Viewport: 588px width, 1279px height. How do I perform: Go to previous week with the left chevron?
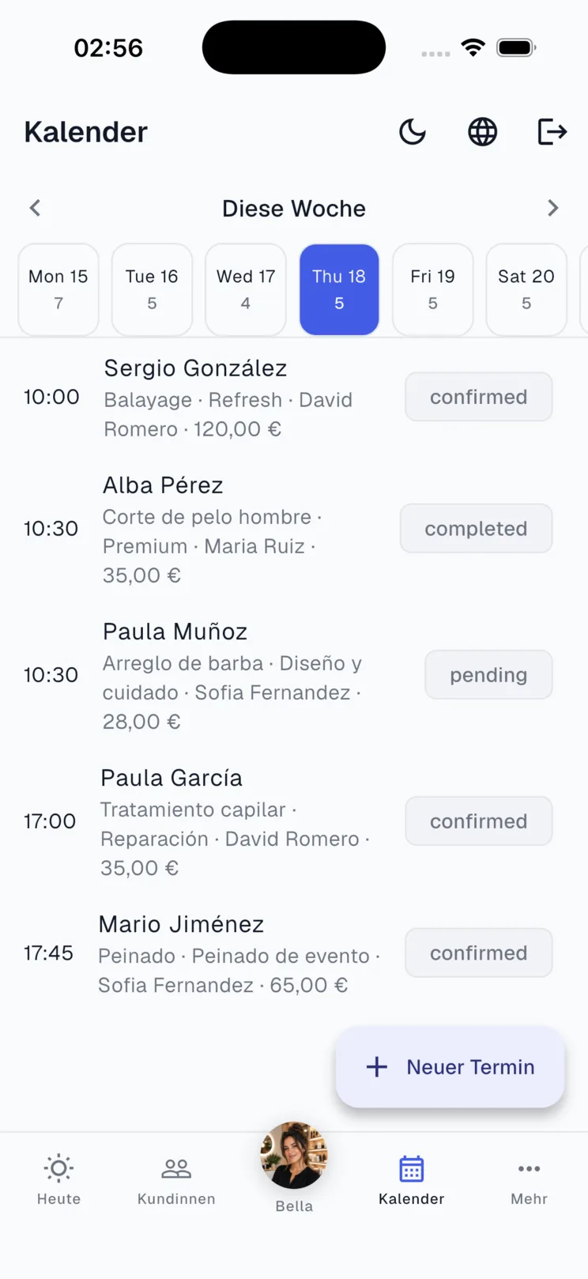[x=35, y=208]
